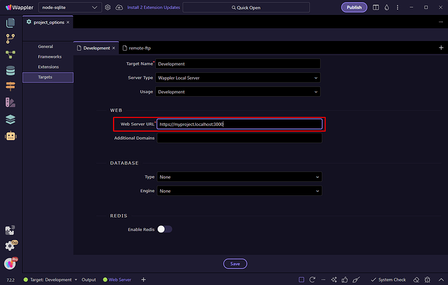The width and height of the screenshot is (448, 285).
Task: Expand the Server Type dropdown
Action: click(x=239, y=78)
